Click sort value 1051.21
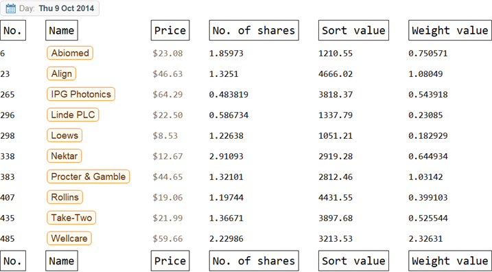This screenshot has height=272, width=492. click(x=336, y=136)
